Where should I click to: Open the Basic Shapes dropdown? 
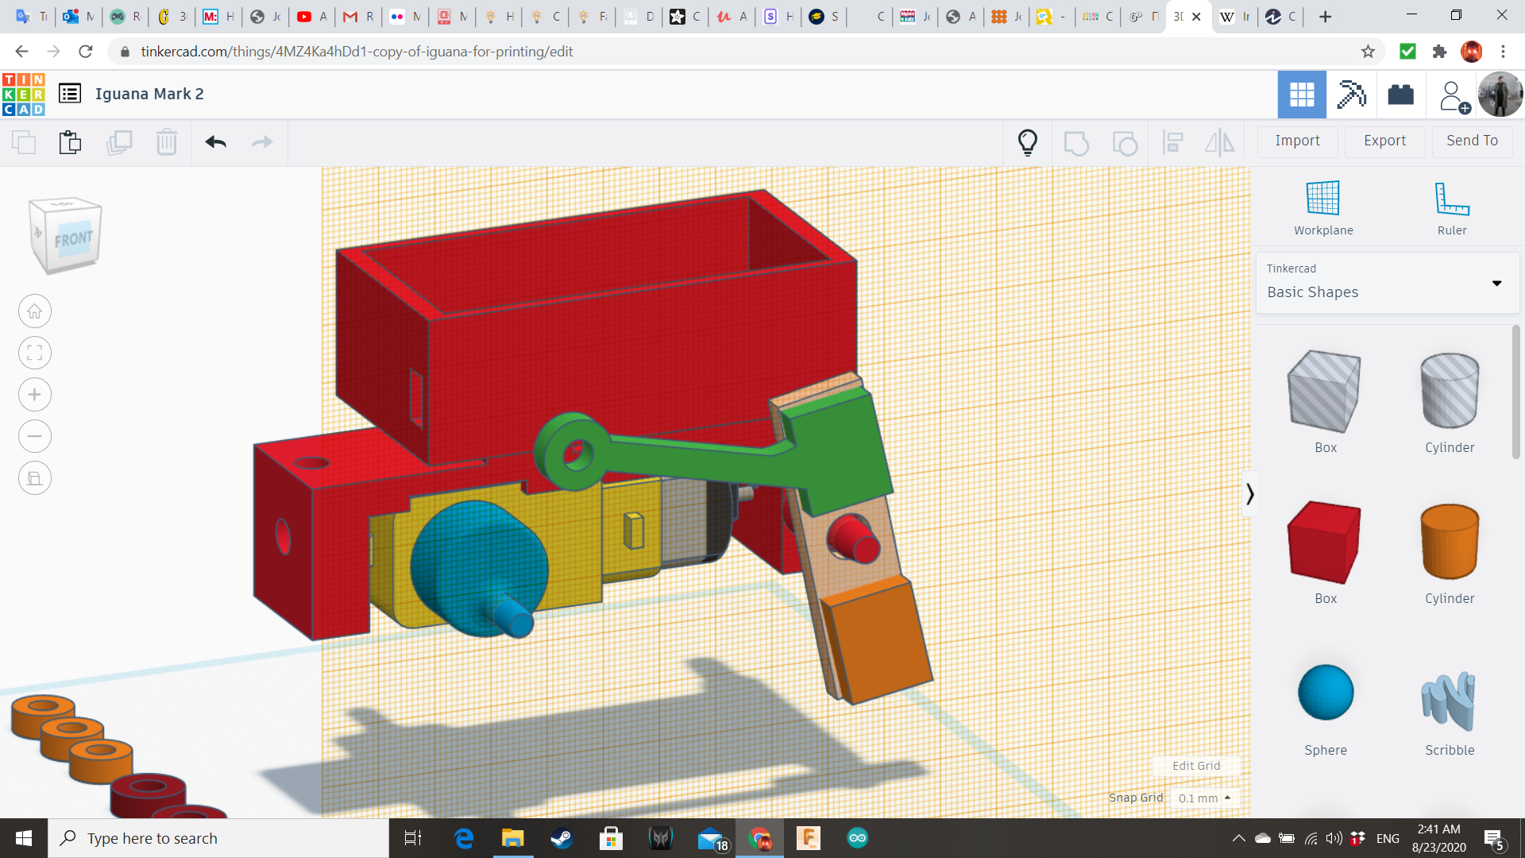point(1387,283)
